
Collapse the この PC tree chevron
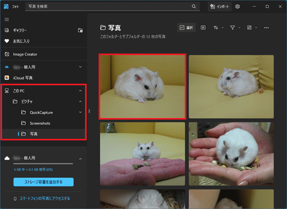80,90
